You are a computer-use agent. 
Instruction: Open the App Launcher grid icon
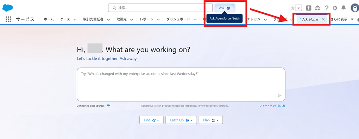pyautogui.click(x=8, y=19)
